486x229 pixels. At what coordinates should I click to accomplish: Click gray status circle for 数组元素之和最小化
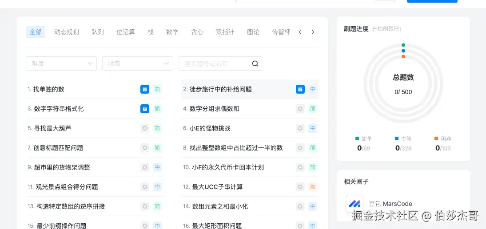tap(300, 206)
